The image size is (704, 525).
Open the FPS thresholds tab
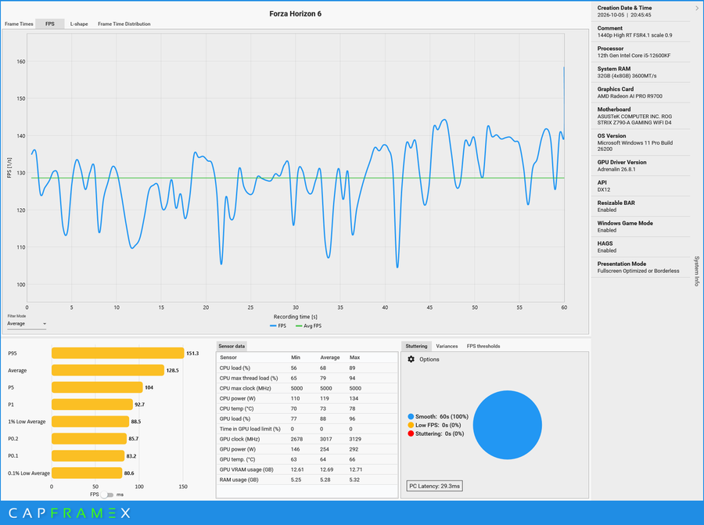click(483, 347)
